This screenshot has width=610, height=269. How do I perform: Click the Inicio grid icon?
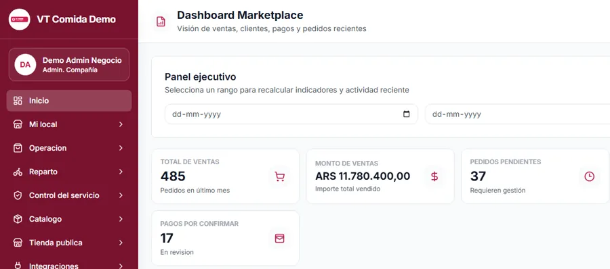[18, 101]
